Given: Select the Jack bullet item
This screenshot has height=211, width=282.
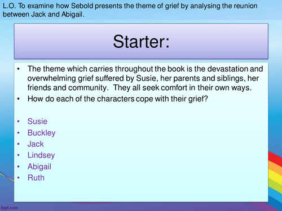Looking at the screenshot, I should [36, 144].
